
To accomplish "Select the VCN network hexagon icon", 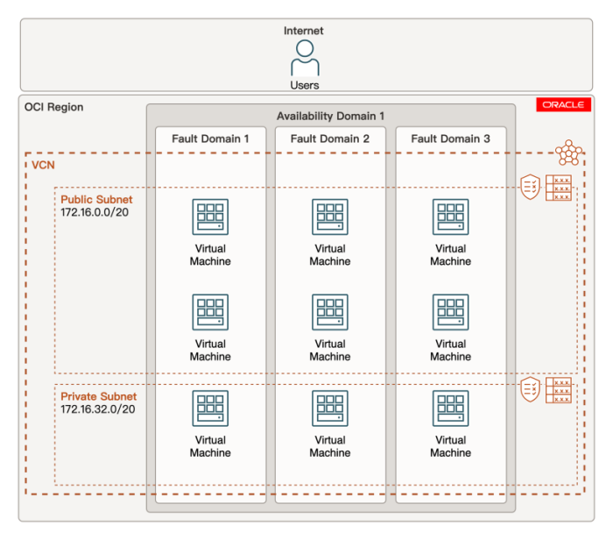I will pos(568,153).
